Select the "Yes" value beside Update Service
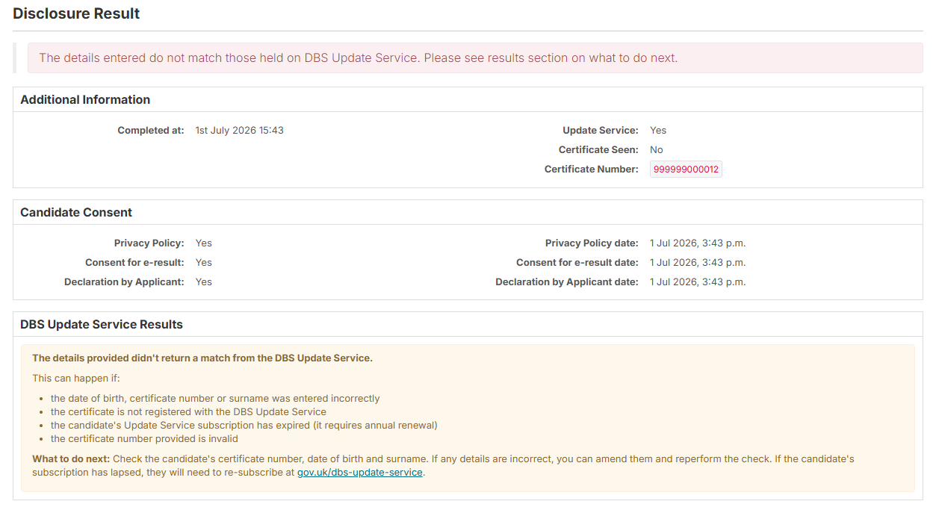933x510 pixels. (658, 131)
